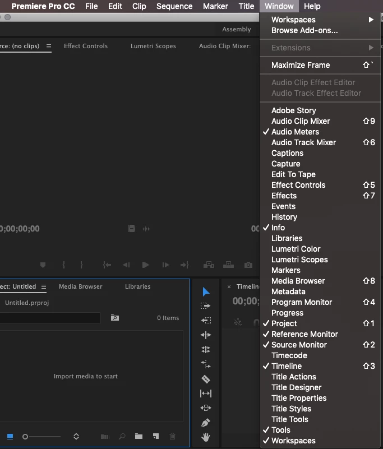The image size is (383, 449).
Task: Click the Mark Out bracket button
Action: pos(82,265)
